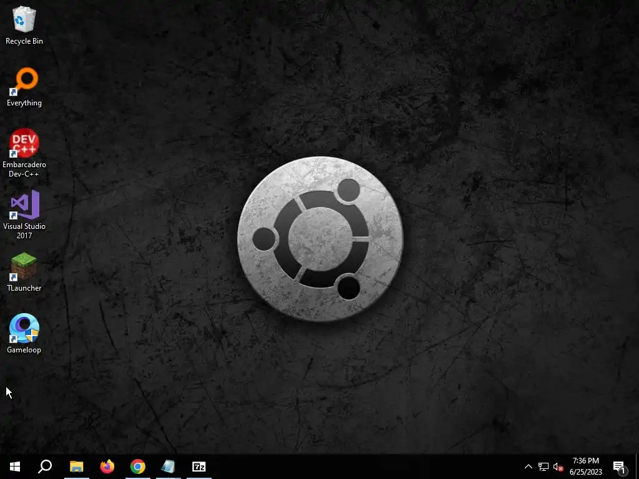
Task: Open File Explorer from the taskbar
Action: 77,467
